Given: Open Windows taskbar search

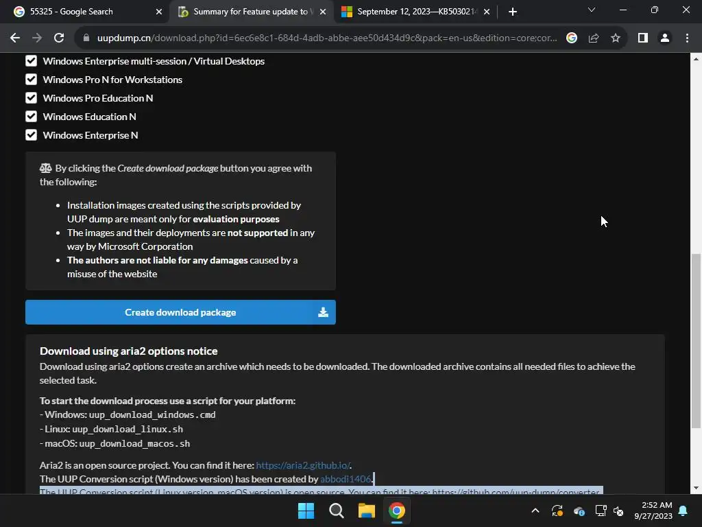Looking at the screenshot, I should [x=336, y=511].
